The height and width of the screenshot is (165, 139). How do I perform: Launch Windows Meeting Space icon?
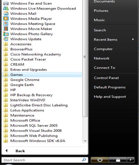(6, 23)
